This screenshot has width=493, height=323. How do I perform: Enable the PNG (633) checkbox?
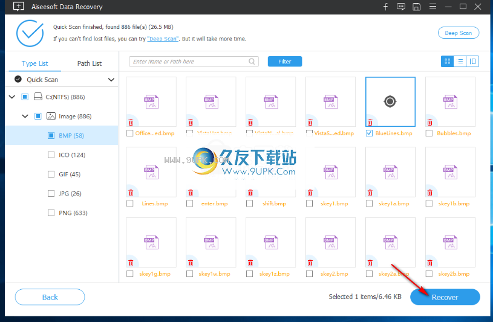pyautogui.click(x=51, y=213)
